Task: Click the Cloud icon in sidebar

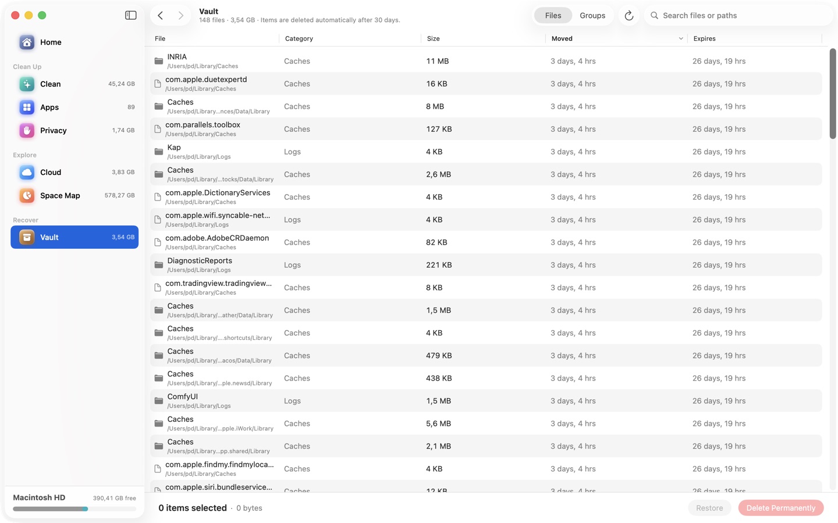Action: (x=27, y=172)
